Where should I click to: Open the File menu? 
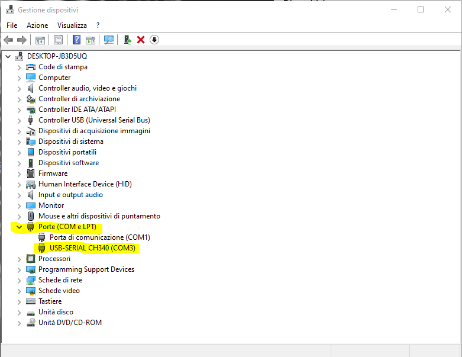click(x=12, y=25)
